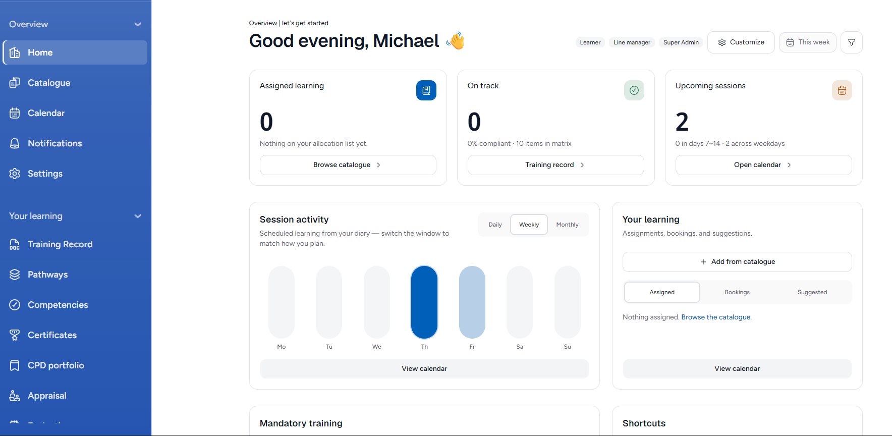The image size is (892, 436).
Task: Click the Saturday activity bar
Action: tap(520, 302)
